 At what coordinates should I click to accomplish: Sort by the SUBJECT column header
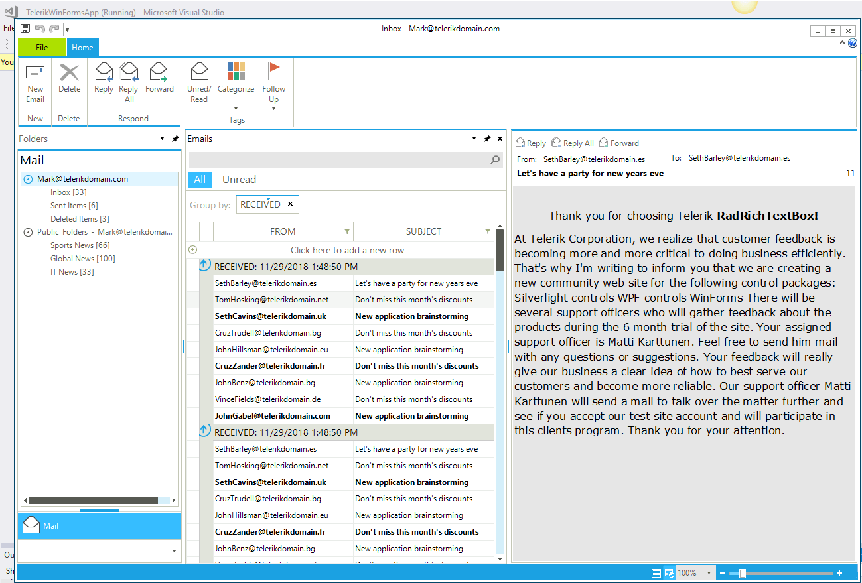[423, 231]
